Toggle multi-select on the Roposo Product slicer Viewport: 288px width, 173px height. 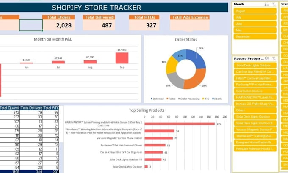pyautogui.click(x=267, y=58)
